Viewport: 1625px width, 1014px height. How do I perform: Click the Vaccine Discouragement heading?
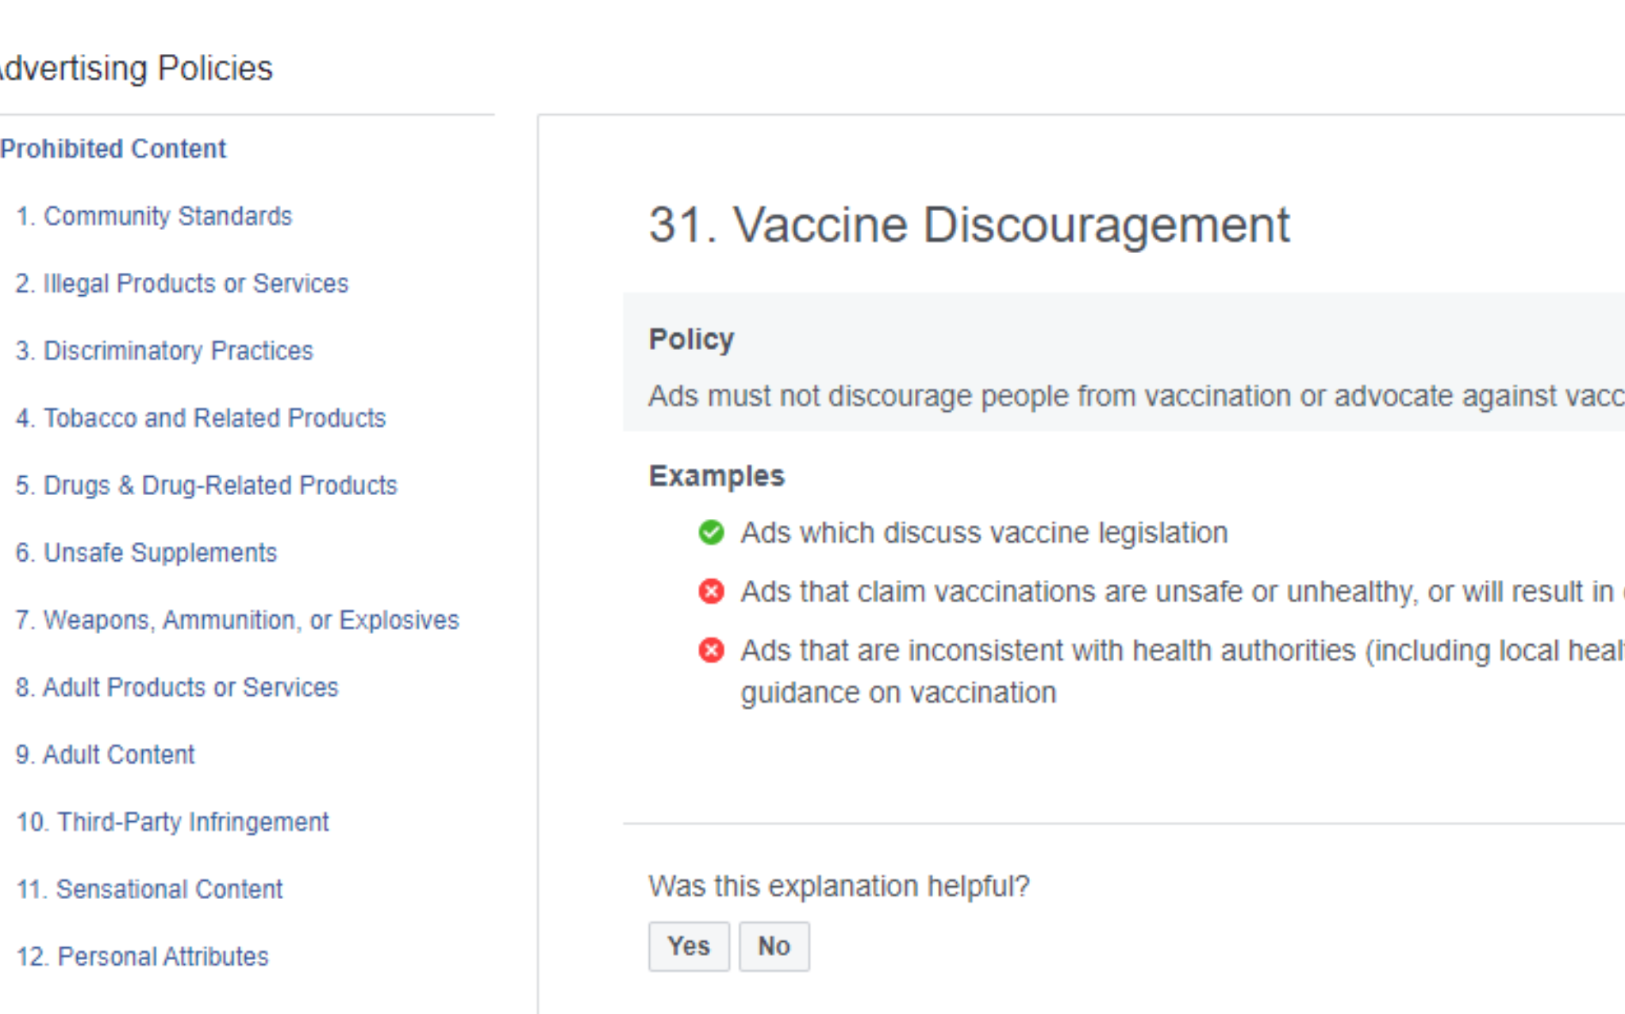(x=969, y=225)
